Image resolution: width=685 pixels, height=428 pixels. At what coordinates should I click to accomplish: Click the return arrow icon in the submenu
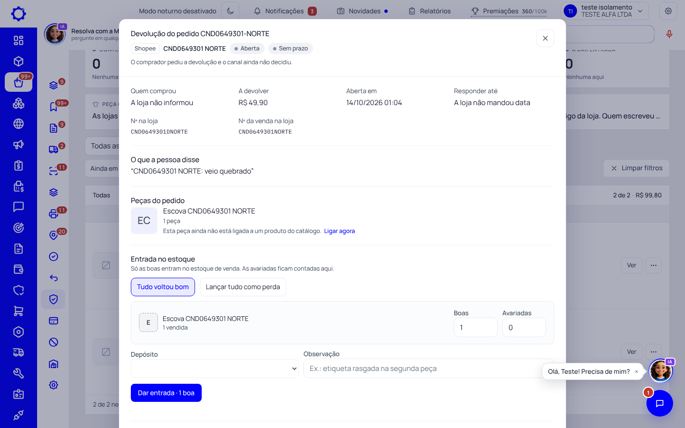54,278
